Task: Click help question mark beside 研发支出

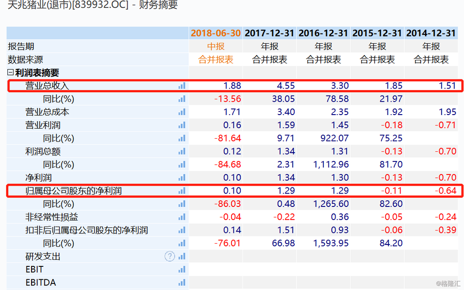Action: click(169, 256)
